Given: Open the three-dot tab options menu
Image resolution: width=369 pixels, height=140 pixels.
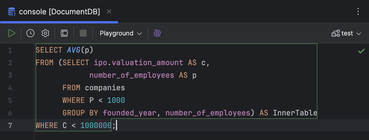Looking at the screenshot, I should point(358,12).
